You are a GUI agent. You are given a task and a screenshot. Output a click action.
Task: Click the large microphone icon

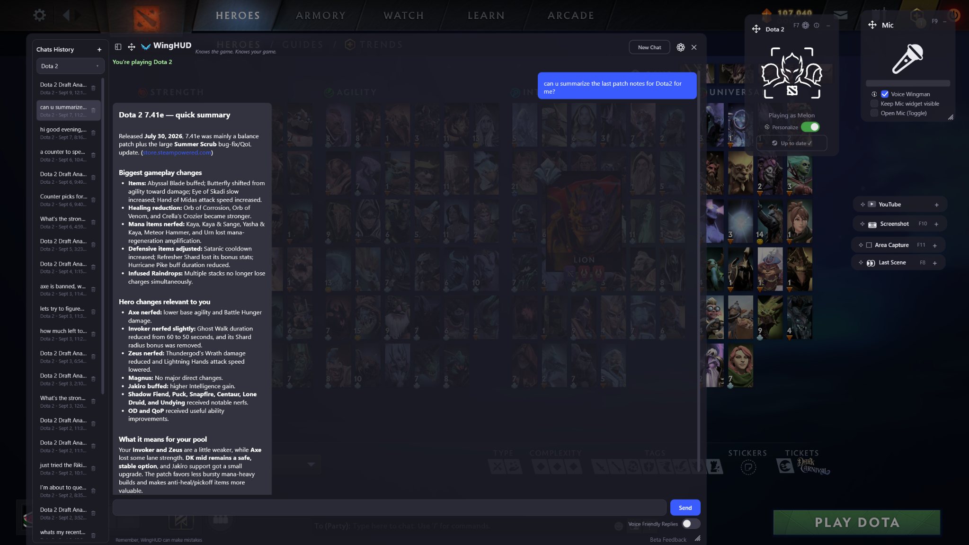pyautogui.click(x=908, y=59)
